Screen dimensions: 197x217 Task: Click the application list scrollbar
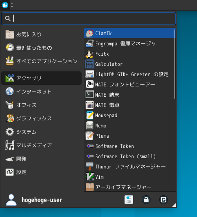pyautogui.click(x=175, y=64)
